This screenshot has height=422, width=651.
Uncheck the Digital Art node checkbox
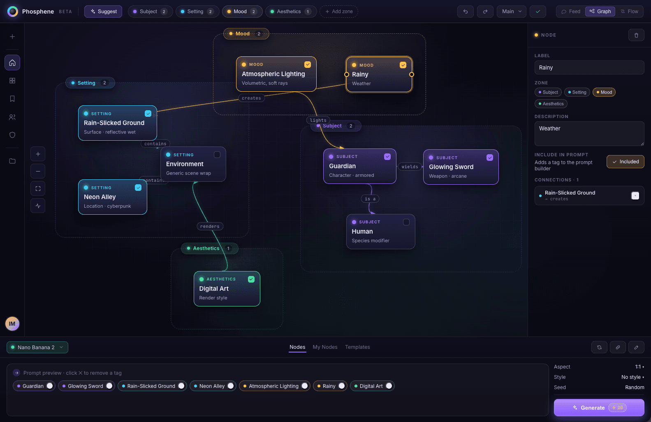251,279
